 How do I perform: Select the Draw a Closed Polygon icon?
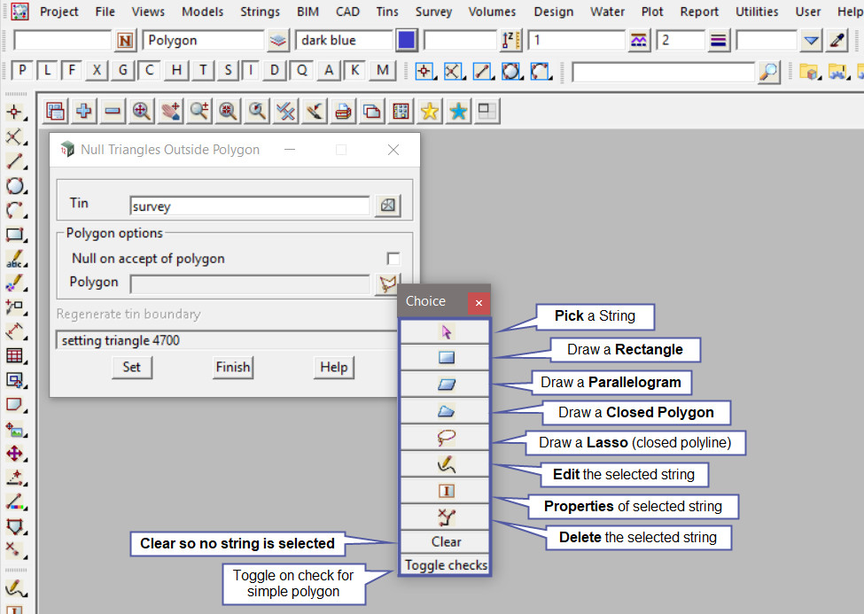point(445,411)
